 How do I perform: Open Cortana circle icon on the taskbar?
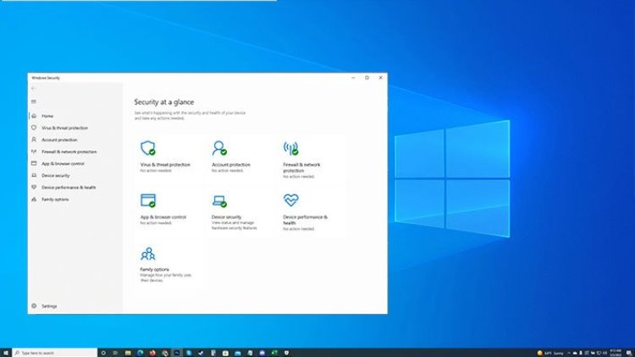pos(103,353)
